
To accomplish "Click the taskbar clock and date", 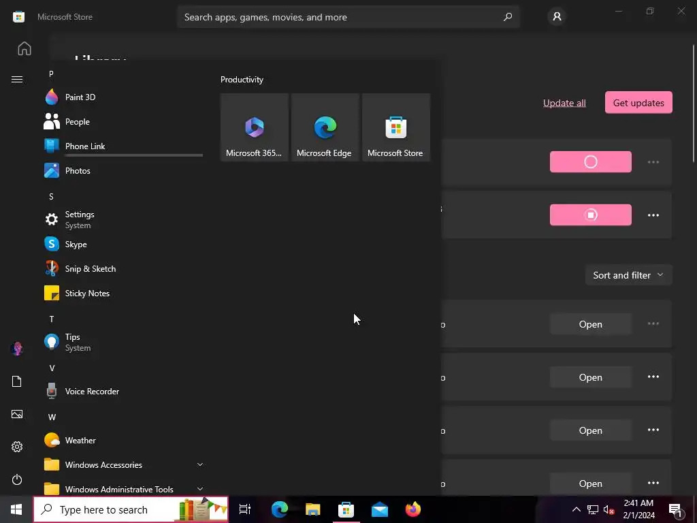I will (x=638, y=509).
